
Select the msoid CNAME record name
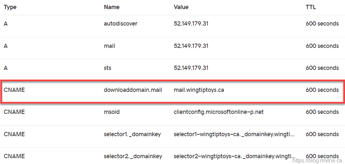click(x=112, y=112)
